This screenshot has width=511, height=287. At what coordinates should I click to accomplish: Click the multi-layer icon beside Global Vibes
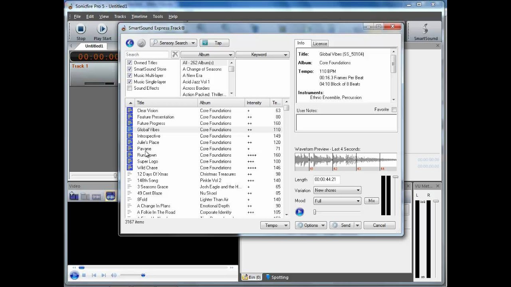[x=129, y=130]
